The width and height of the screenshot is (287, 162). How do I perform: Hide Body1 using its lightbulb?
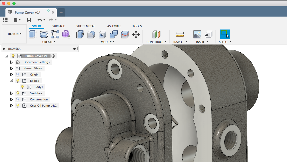click(x=23, y=87)
